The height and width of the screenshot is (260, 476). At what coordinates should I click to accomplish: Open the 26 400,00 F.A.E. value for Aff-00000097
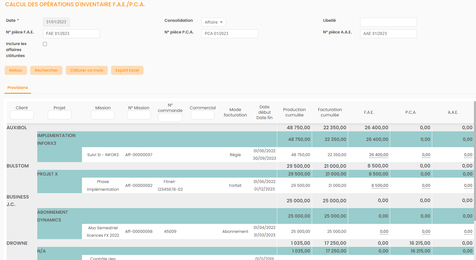coord(379,155)
